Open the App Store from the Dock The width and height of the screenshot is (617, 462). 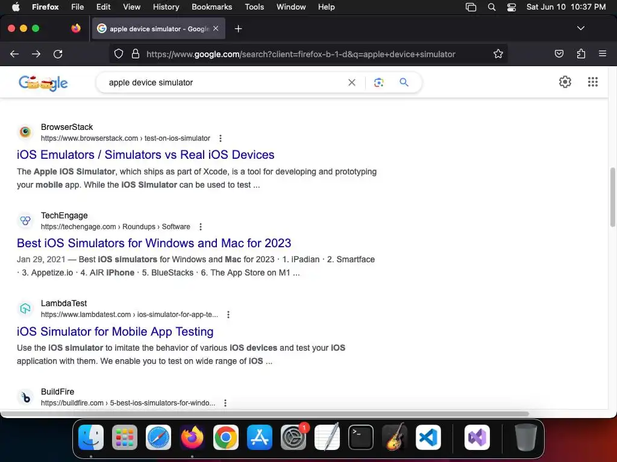[260, 437]
